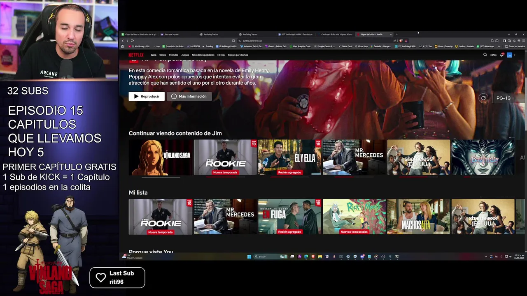Open the Brave Rewards triangle icon

(406, 41)
